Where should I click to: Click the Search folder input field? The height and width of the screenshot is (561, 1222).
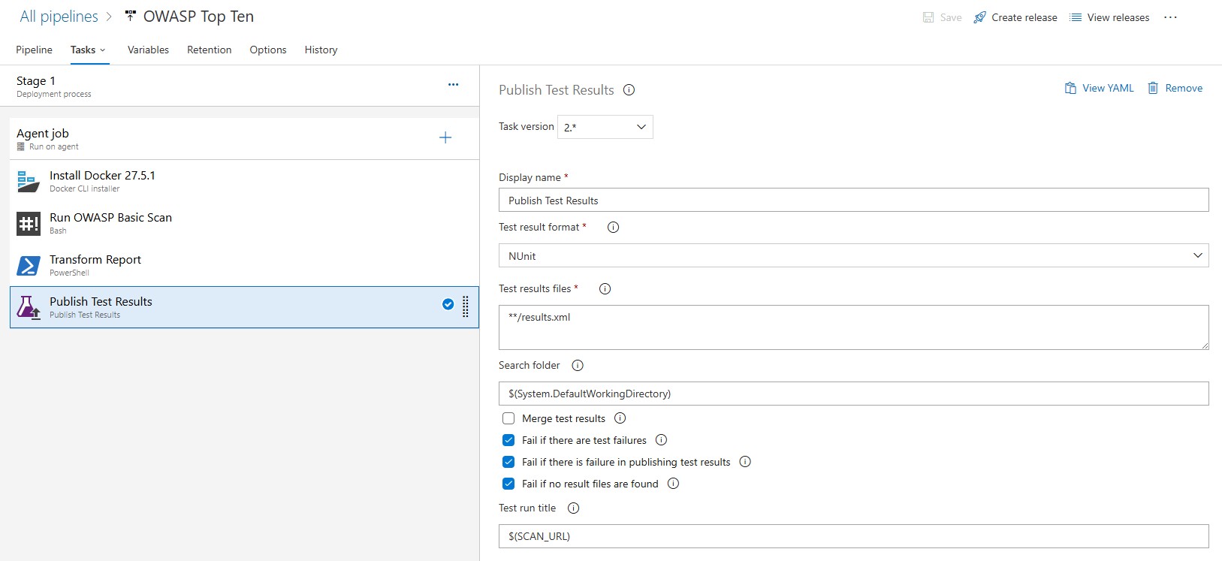[853, 394]
